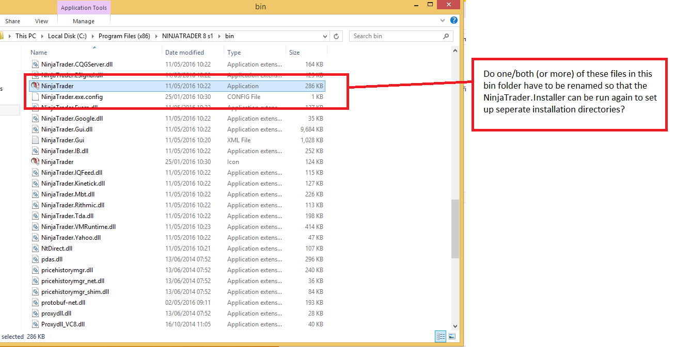The image size is (675, 347).
Task: Click the search magnifier icon
Action: [446, 36]
